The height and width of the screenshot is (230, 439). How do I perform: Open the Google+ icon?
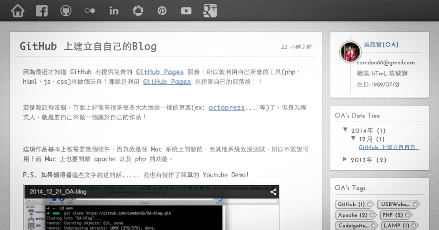(210, 11)
